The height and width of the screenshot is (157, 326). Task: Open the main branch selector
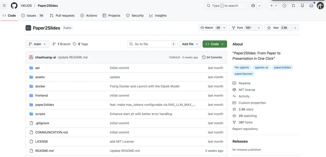[x=37, y=44]
